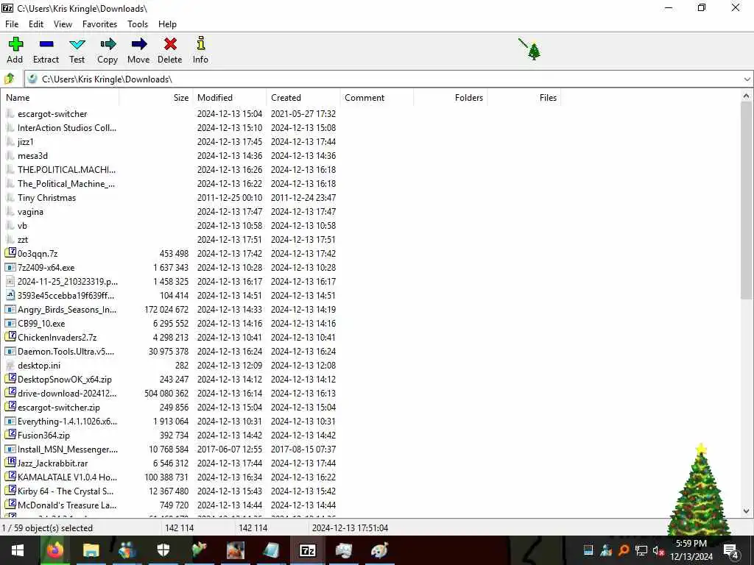Click the Move toolbar arrow icon
The height and width of the screenshot is (565, 754).
[x=138, y=44]
